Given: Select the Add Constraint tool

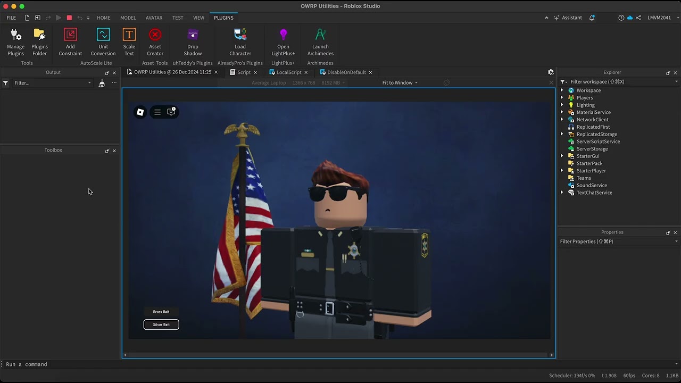Looking at the screenshot, I should pos(70,41).
